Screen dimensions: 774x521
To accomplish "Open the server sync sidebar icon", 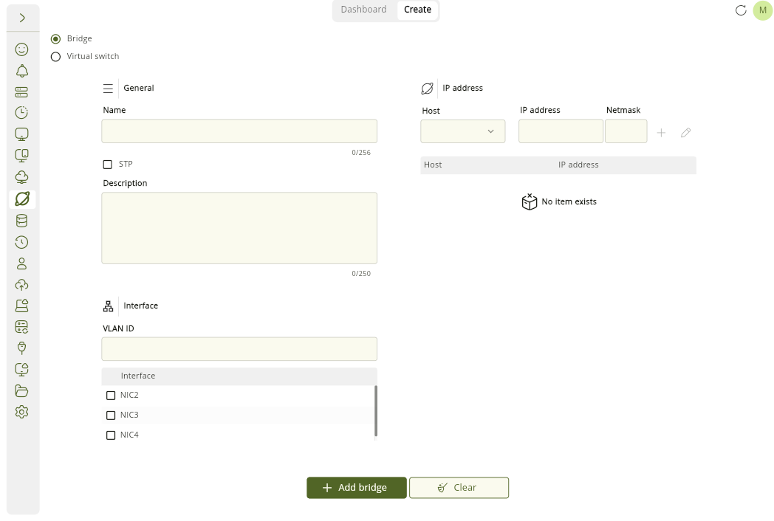I will [21, 327].
